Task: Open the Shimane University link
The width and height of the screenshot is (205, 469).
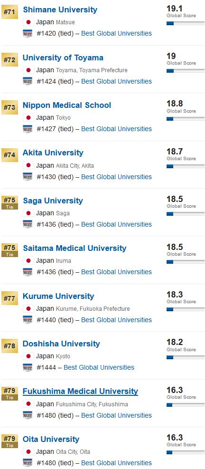Action: (60, 10)
